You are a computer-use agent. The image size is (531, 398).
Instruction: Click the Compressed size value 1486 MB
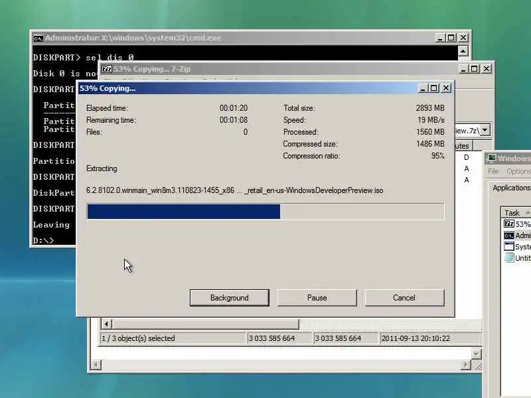click(430, 144)
